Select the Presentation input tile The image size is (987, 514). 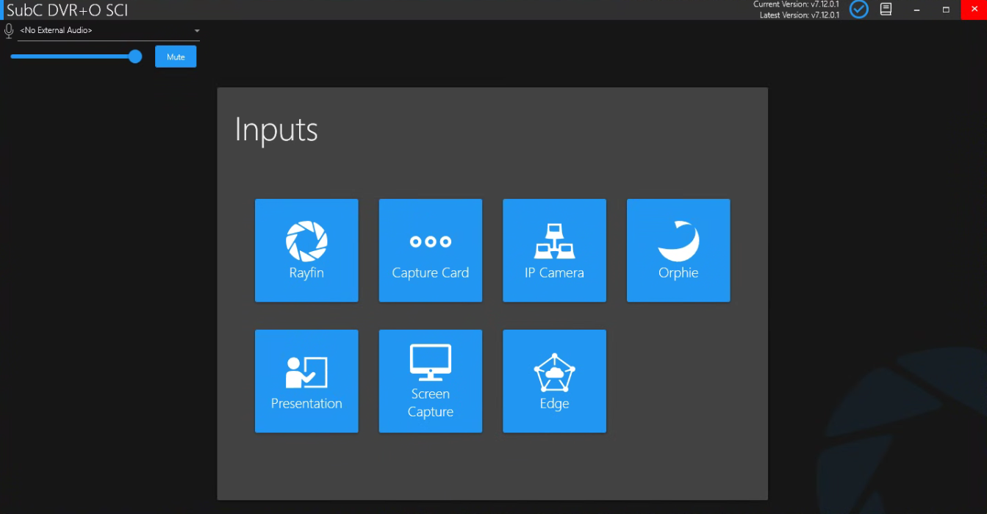coord(306,381)
